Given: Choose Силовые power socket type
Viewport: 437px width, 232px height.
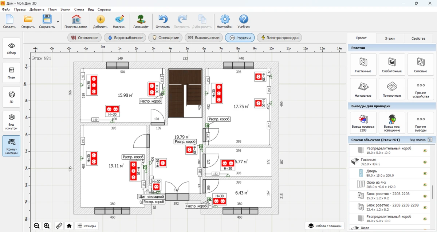Looking at the screenshot, I should point(421,65).
